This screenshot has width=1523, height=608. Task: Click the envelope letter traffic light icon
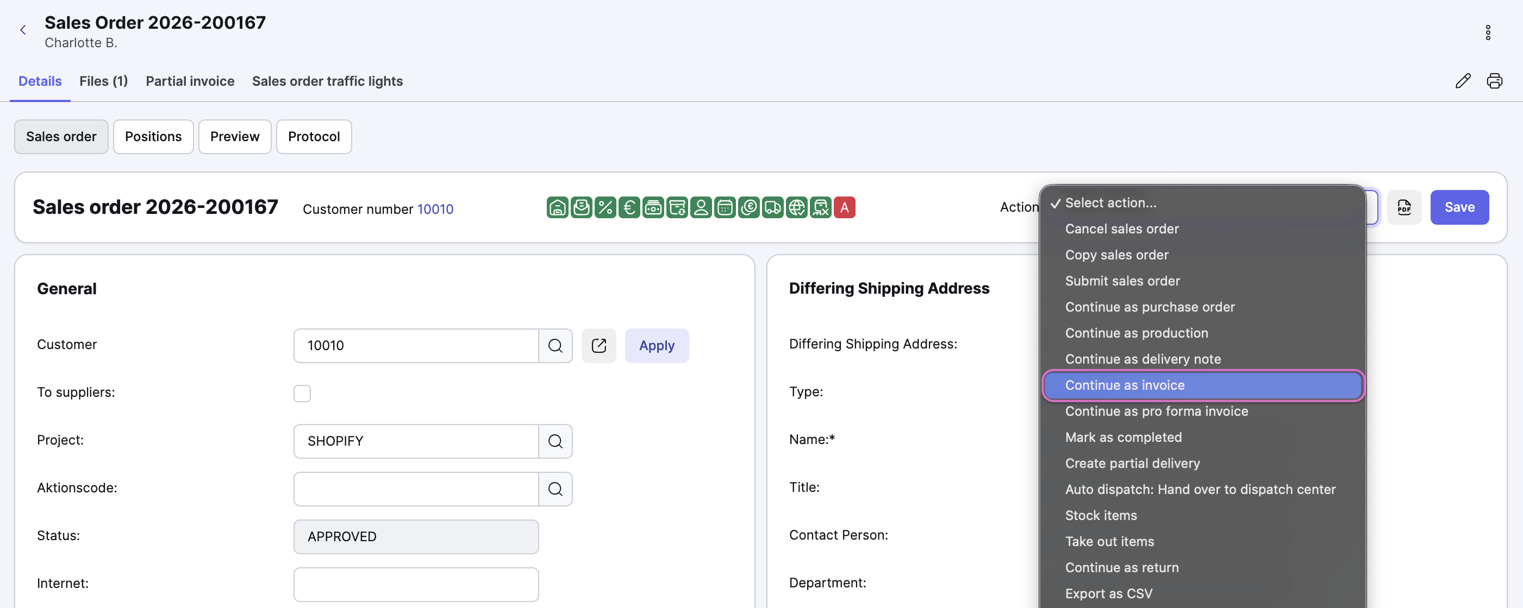coord(581,207)
